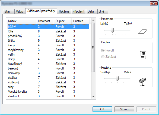Go to the Tiskárna tab
Viewport: 159px width, 115px height.
click(x=64, y=11)
